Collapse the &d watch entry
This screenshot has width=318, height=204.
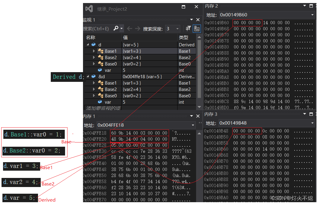click(88, 76)
